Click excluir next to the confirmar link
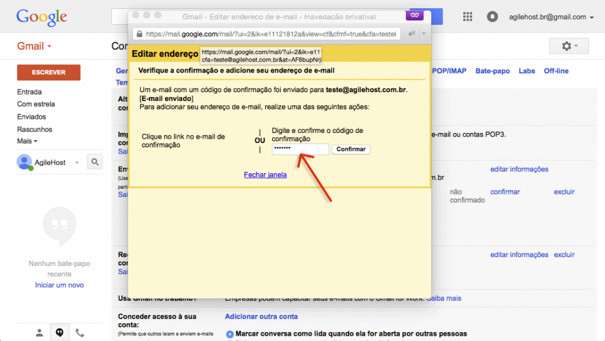Screen dimensions: 605x341 pyautogui.click(x=564, y=191)
